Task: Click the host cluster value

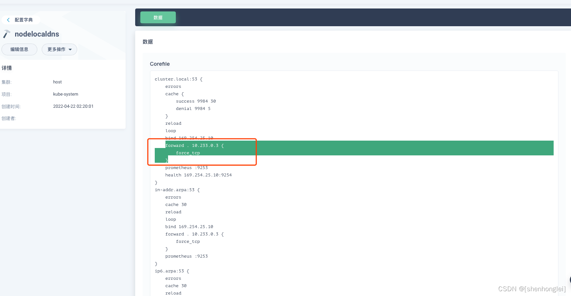Action: (x=57, y=82)
